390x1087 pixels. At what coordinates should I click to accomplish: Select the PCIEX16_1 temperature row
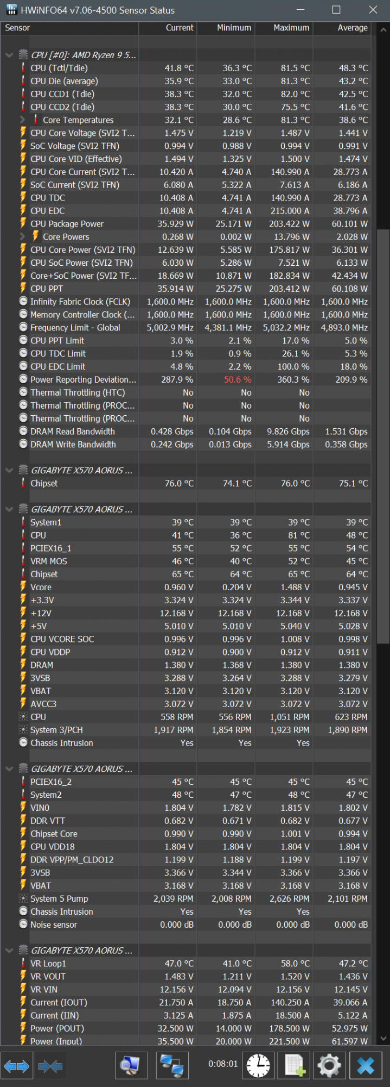coord(186,548)
